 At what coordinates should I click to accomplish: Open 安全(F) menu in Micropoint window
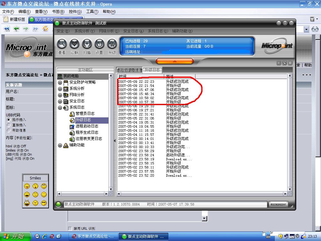63,31
